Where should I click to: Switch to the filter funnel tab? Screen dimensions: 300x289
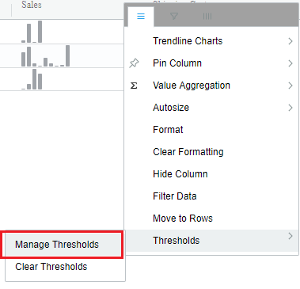(x=174, y=17)
